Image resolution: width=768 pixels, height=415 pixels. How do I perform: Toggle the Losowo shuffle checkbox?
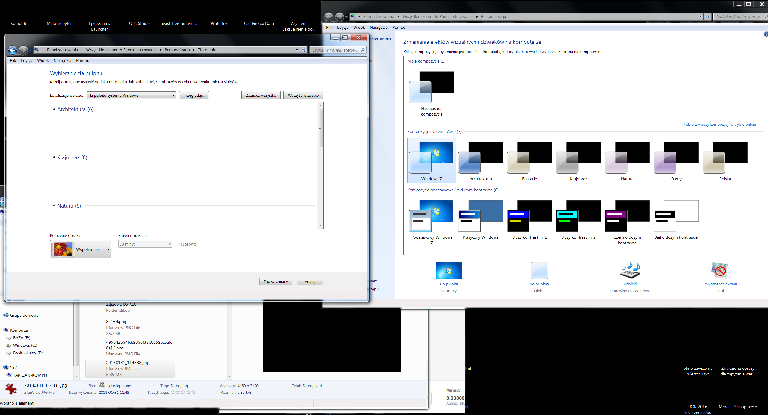click(180, 244)
